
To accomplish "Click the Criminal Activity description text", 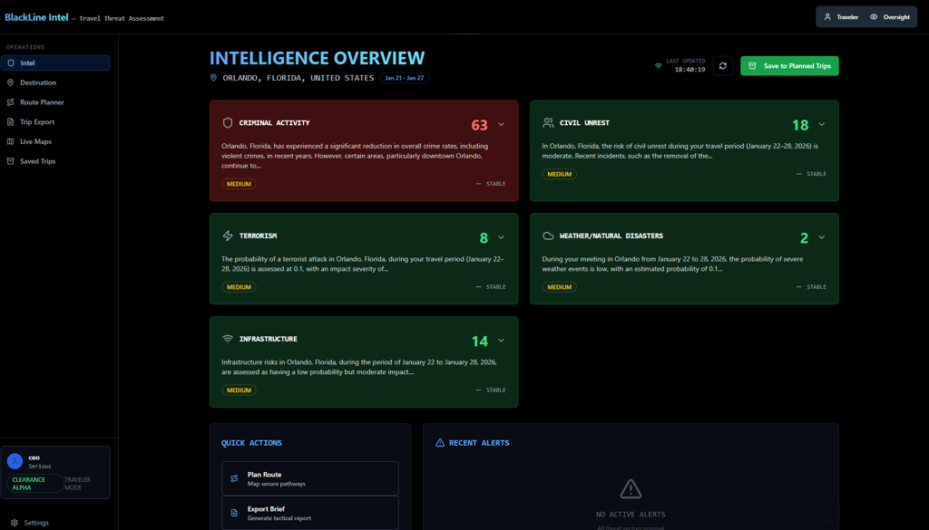I will point(356,156).
